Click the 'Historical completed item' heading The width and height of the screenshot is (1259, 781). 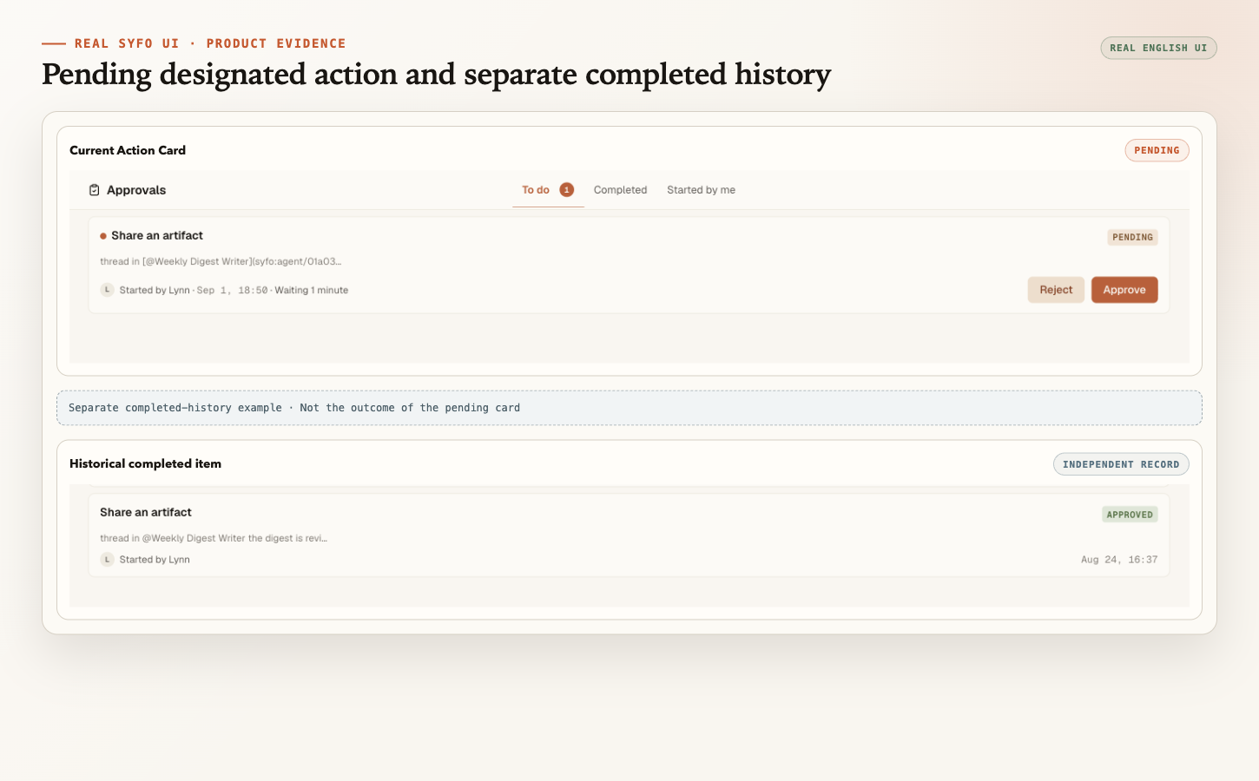click(145, 463)
